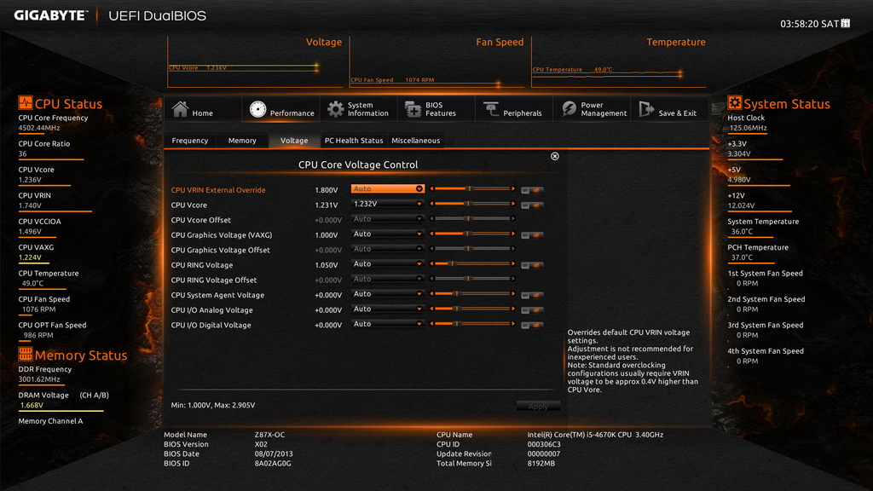Toggle the CPU RING Voltage on/off switch

click(532, 265)
